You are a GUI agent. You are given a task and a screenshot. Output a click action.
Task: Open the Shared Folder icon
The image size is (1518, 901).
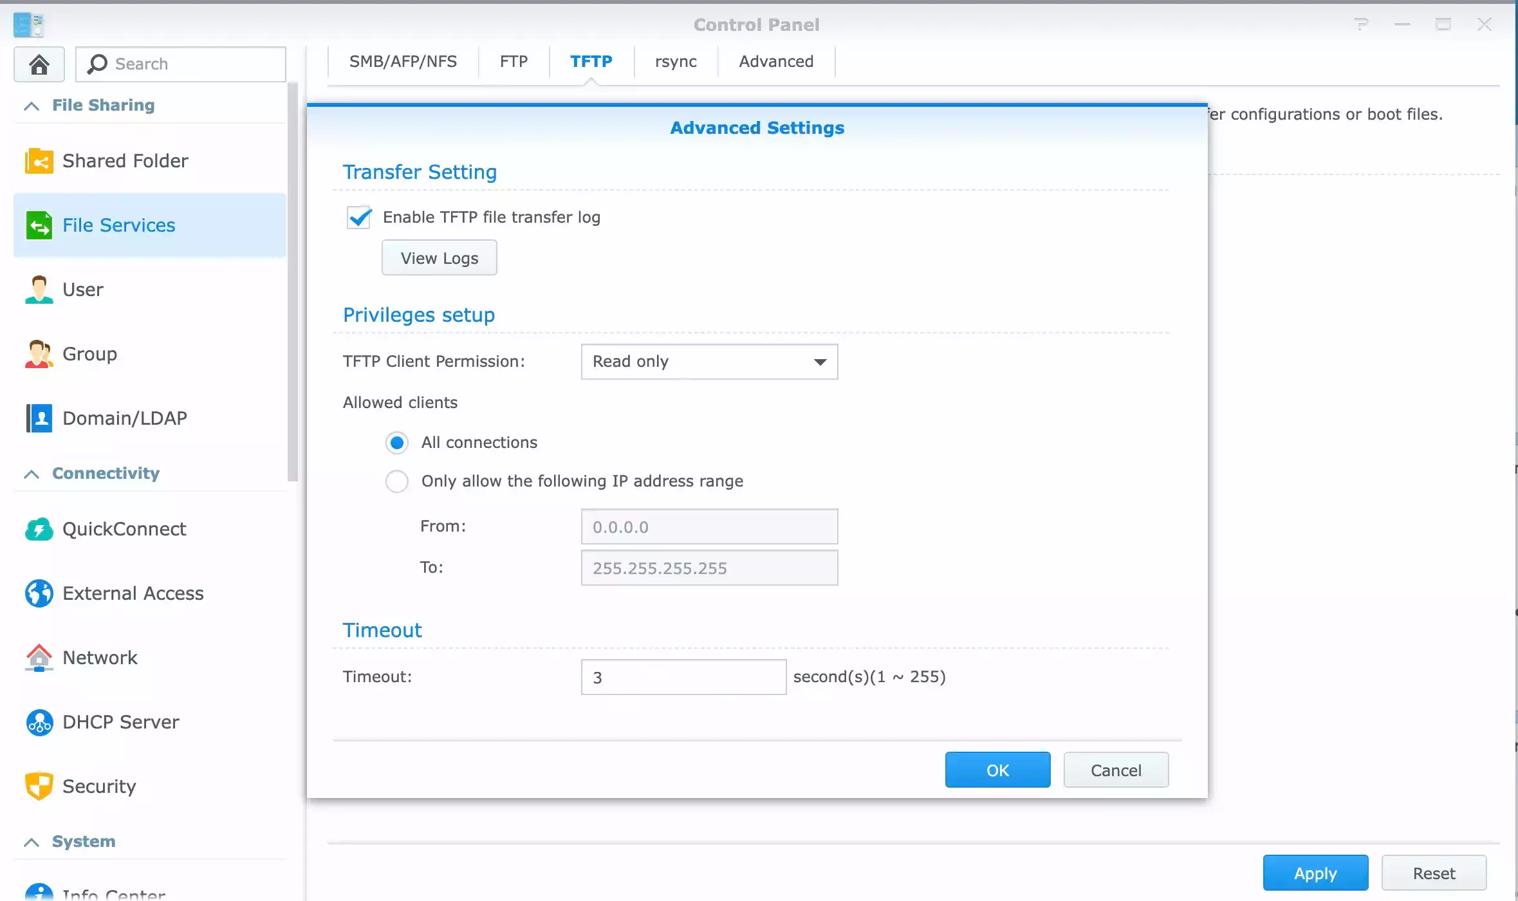(x=39, y=161)
